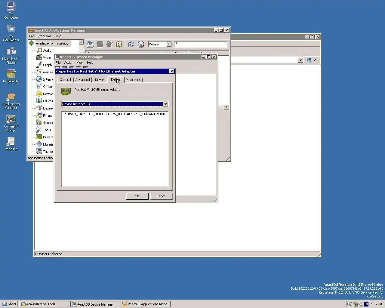The image size is (385, 308).
Task: Open the address bar dropdown beside Go
Action: [x=300, y=60]
